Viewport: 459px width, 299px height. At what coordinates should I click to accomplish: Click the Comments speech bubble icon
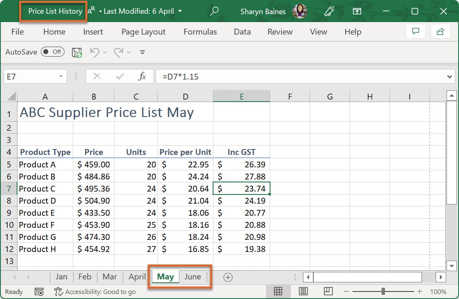point(415,32)
